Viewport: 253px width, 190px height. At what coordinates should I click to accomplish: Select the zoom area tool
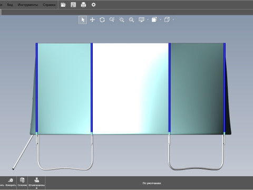pos(122,20)
